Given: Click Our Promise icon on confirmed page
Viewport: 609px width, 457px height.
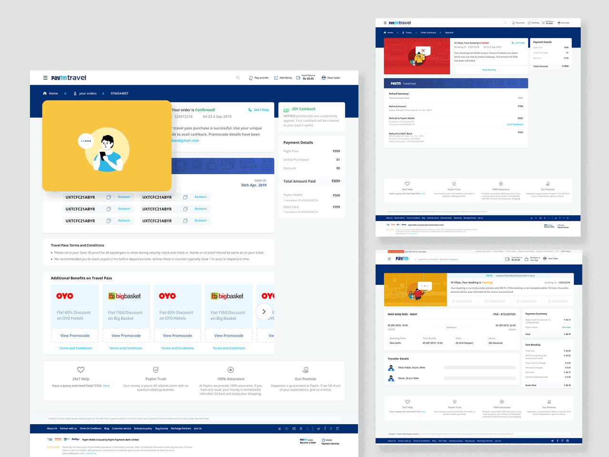Looking at the screenshot, I should pyautogui.click(x=305, y=370).
